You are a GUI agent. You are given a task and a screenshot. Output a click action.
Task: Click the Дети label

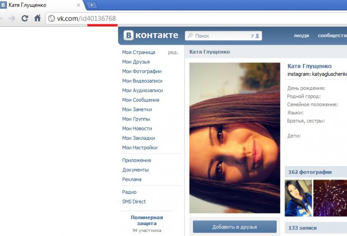[x=294, y=136]
